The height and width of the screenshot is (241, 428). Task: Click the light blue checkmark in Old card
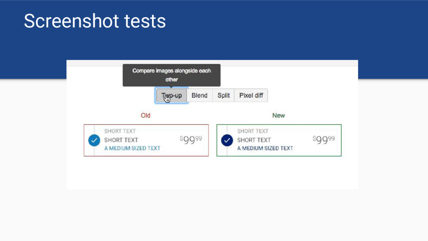(94, 140)
